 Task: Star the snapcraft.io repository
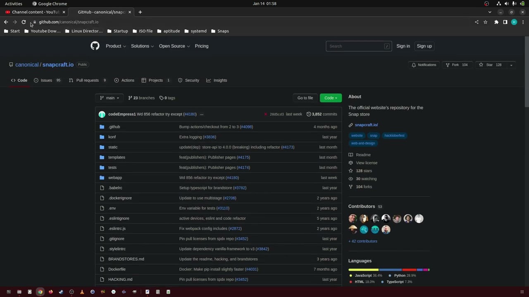[x=490, y=65]
